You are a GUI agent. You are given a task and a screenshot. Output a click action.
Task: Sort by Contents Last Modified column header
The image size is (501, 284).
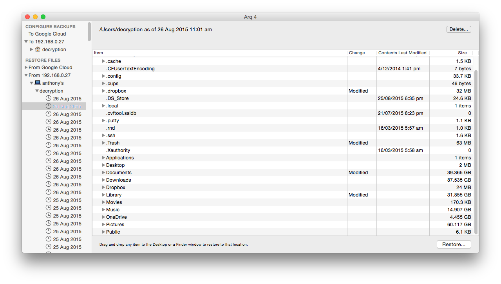click(403, 53)
